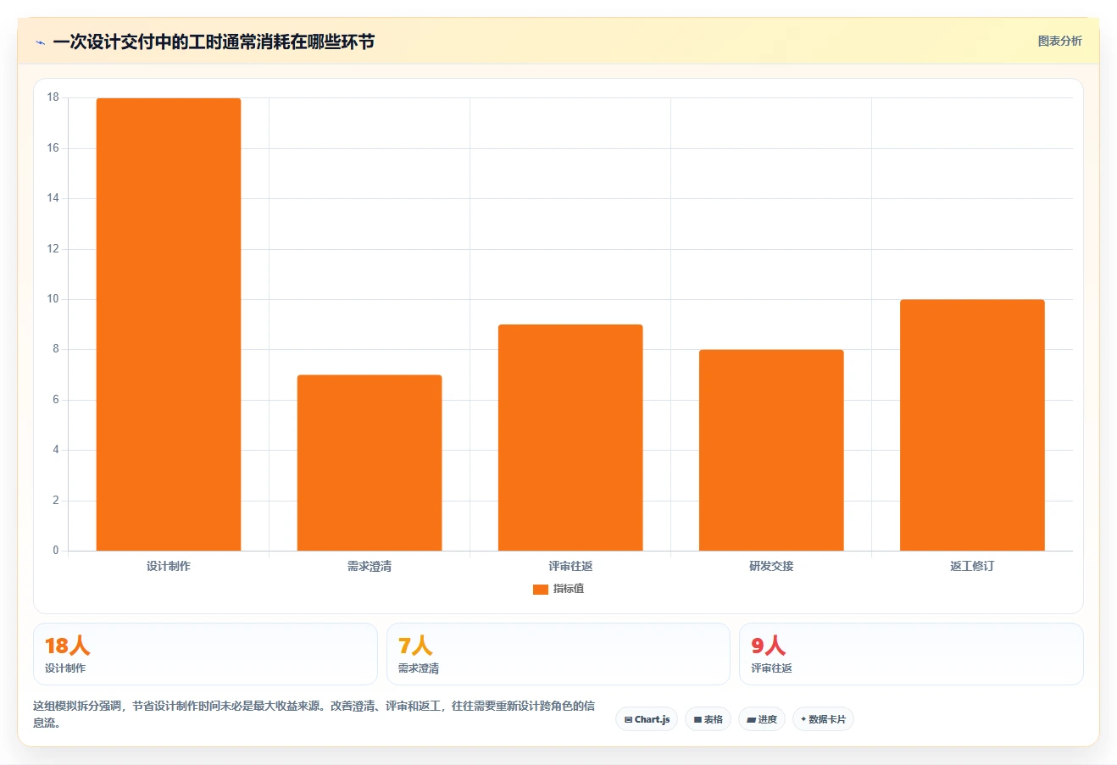
Task: Toggle the 指标值 legend orange swatch
Action: [540, 589]
